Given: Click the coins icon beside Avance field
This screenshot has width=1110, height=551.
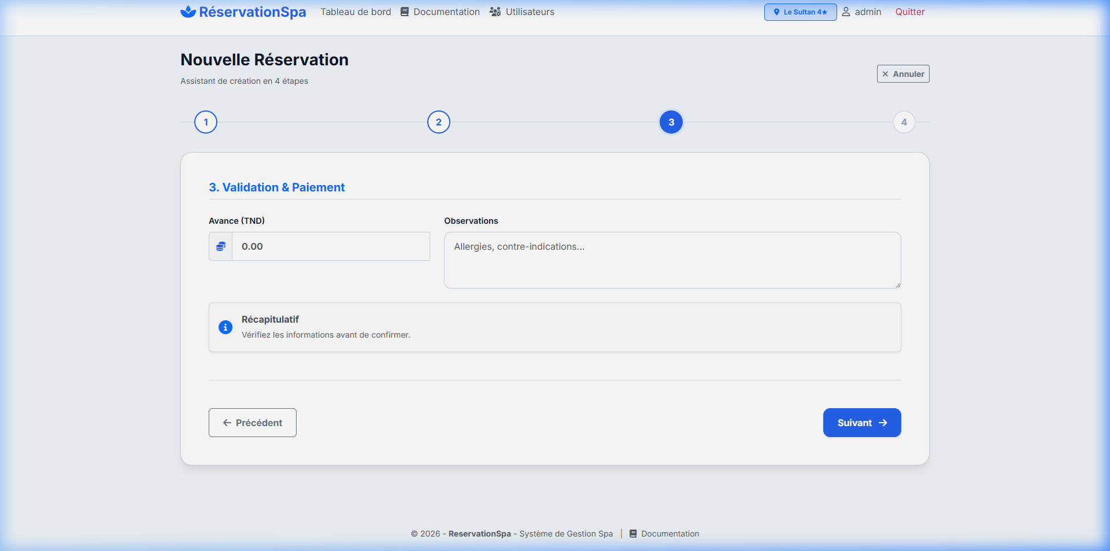Looking at the screenshot, I should pyautogui.click(x=221, y=246).
